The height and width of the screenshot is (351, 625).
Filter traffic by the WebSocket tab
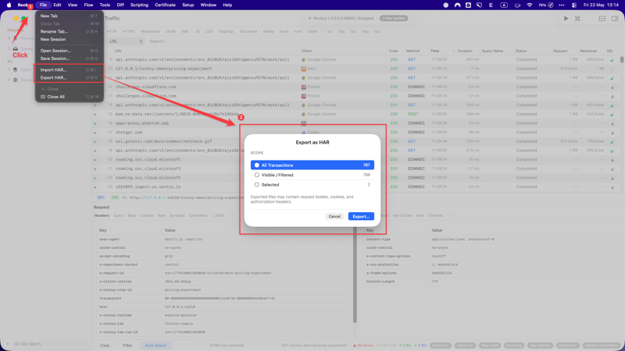(149, 31)
